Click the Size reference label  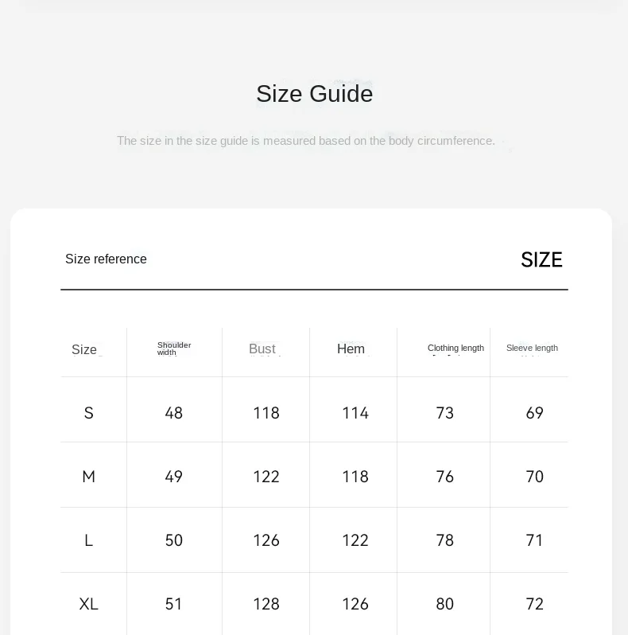106,259
